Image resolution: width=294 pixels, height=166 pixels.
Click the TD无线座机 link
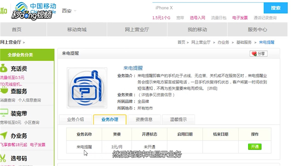pos(11,84)
